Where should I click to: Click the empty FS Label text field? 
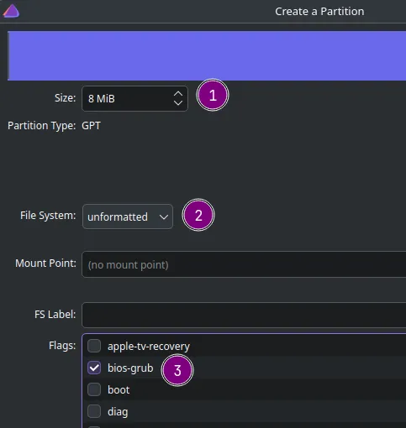(244, 315)
